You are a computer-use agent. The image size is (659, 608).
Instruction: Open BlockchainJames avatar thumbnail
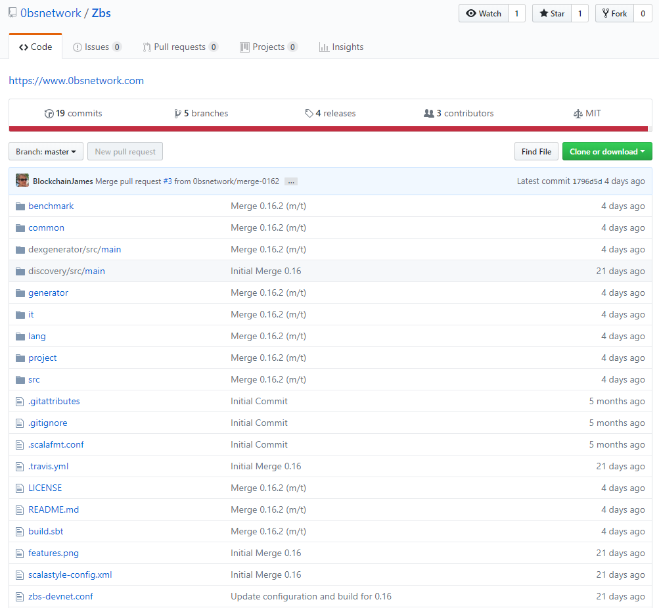point(22,180)
